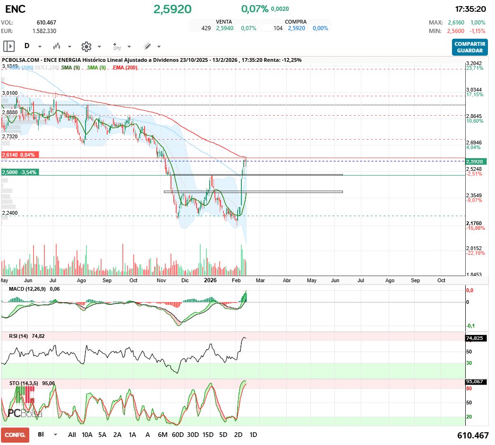Click the candlestick chart type icon

click(57, 46)
